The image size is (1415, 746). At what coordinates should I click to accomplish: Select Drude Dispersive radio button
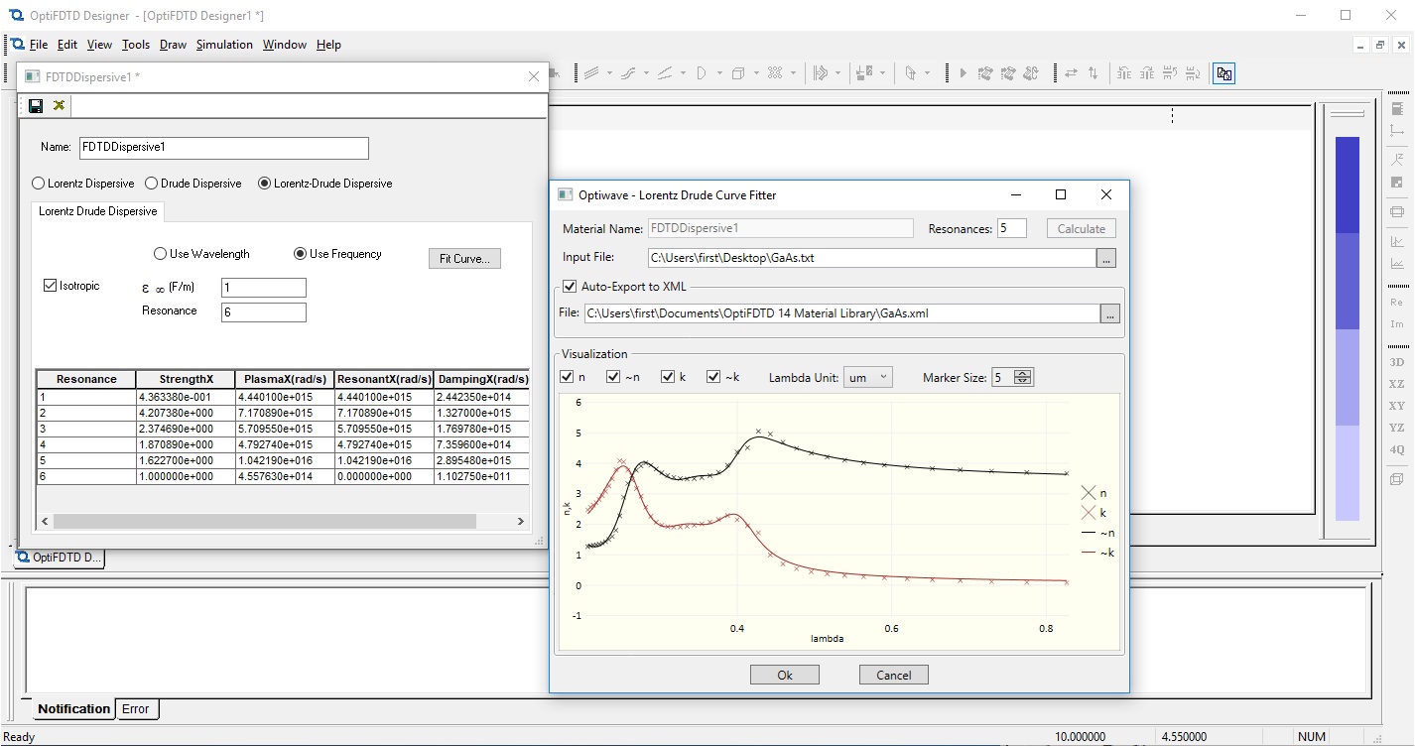click(x=152, y=184)
